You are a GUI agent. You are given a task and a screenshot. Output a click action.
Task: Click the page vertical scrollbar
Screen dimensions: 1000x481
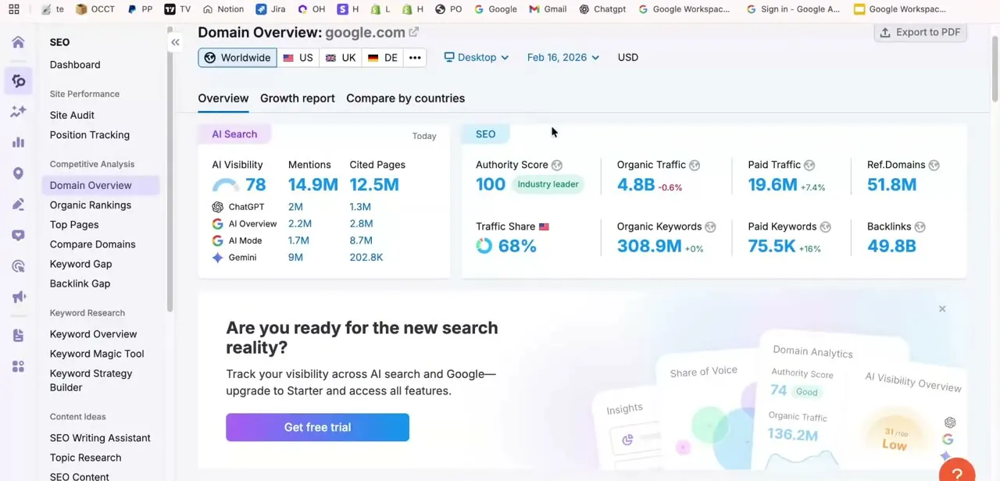(x=995, y=69)
